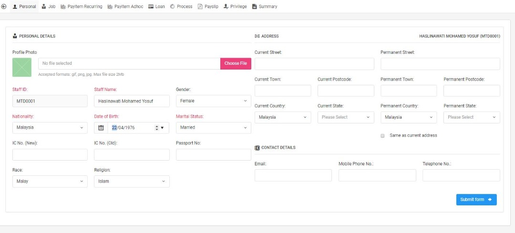The width and height of the screenshot is (515, 233).
Task: Click the Privilege tab user icon
Action: point(226,7)
